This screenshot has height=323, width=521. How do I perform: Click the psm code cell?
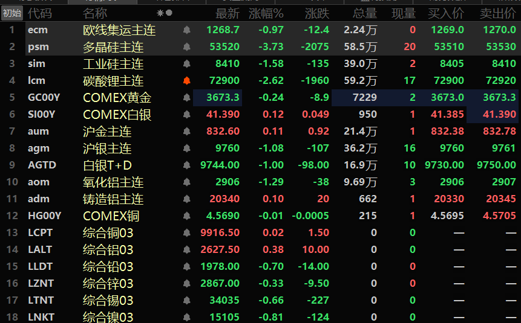click(39, 47)
